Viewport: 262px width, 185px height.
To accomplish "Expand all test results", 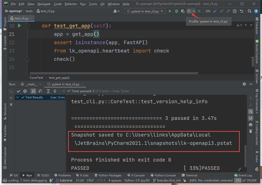I will coord(48,91).
